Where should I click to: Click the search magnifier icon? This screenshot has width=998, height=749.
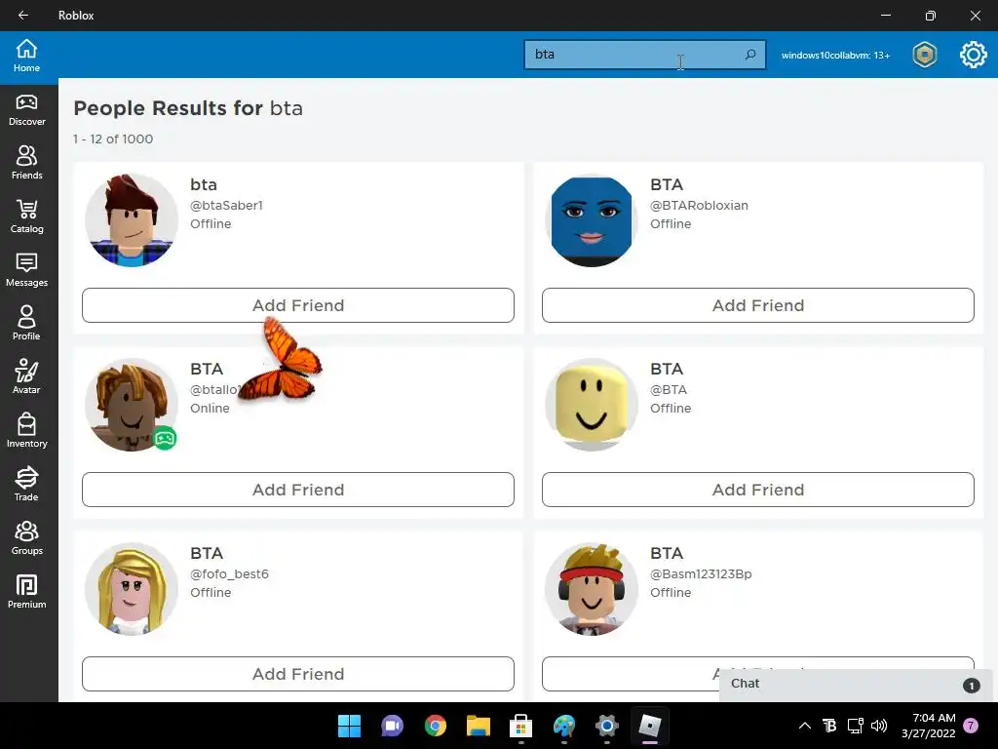click(x=750, y=55)
